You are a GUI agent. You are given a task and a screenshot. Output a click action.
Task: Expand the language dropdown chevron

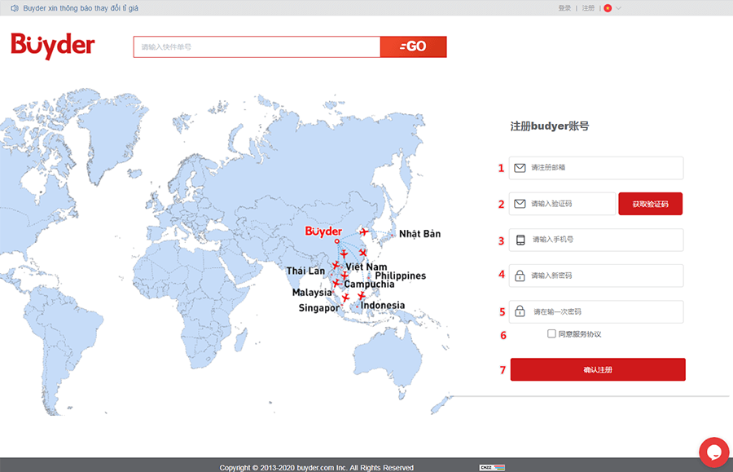click(618, 8)
